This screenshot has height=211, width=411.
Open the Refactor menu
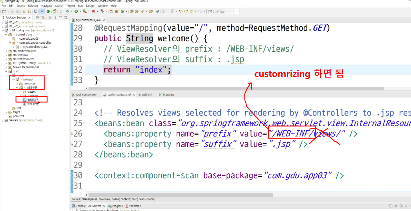(33, 6)
